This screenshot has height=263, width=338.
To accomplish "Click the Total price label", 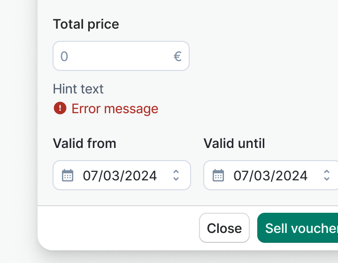I will [86, 24].
